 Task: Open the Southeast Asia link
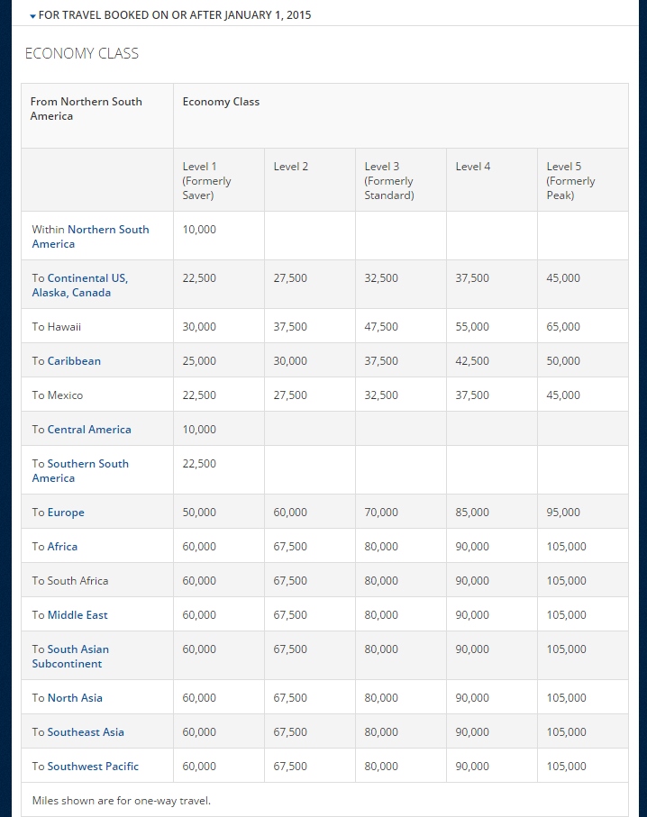(x=86, y=731)
